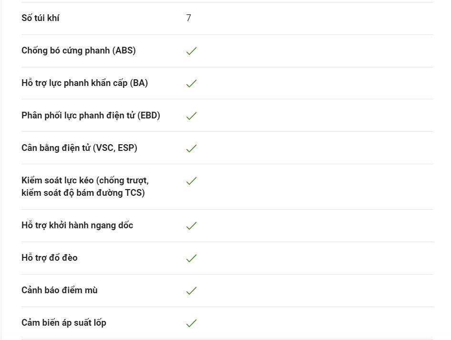Select the Kiểm soát lực kéo text
This screenshot has width=451, height=340.
58,181
